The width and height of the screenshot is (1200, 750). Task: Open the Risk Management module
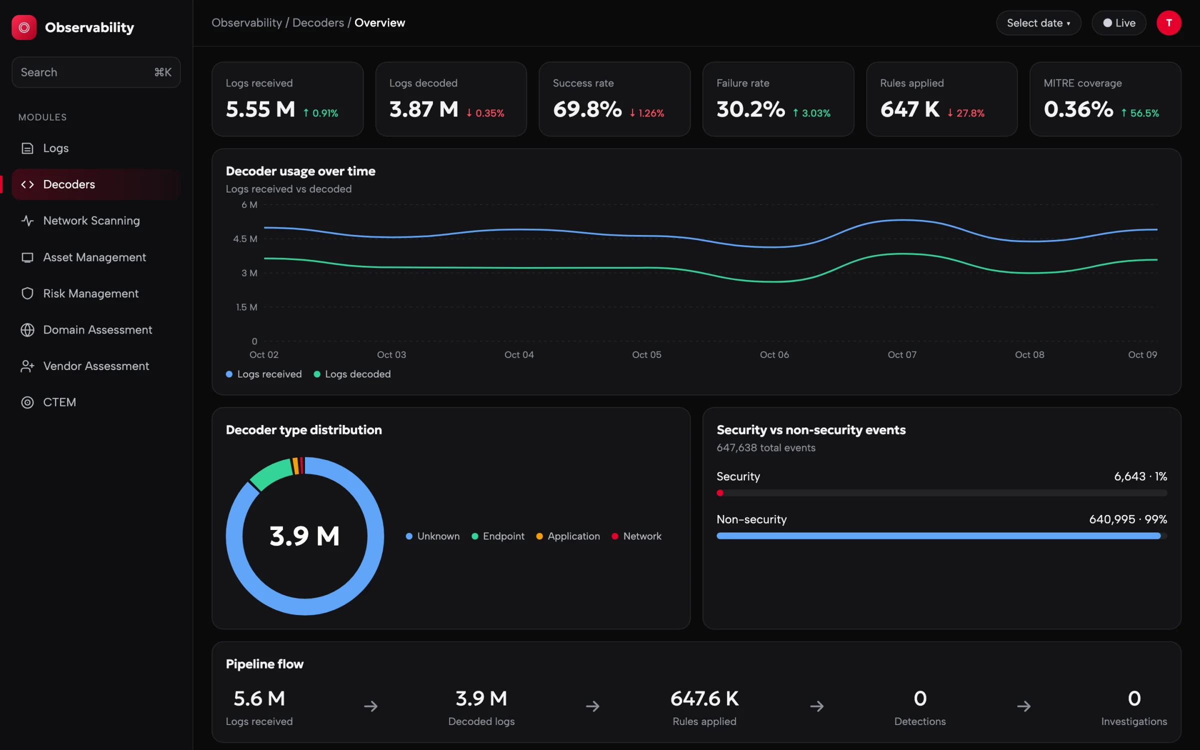(x=96, y=293)
